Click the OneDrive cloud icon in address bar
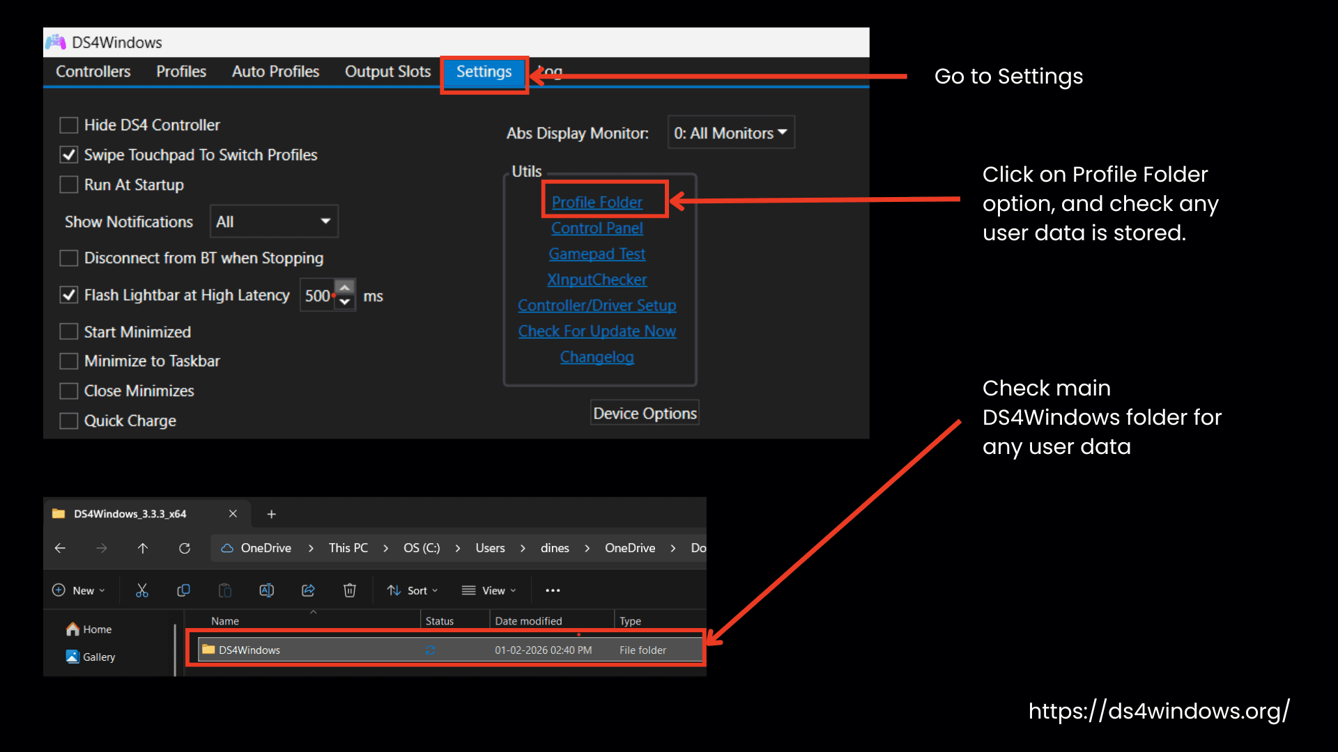This screenshot has width=1338, height=752. 227,548
